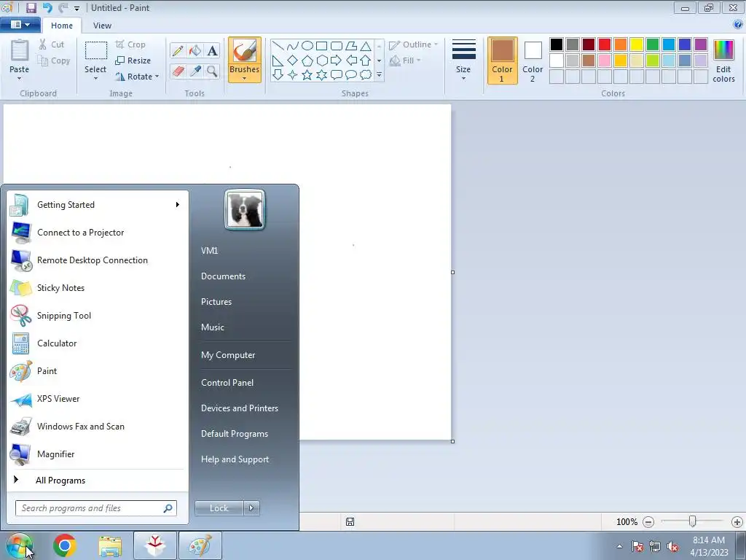Click the Search programs and files box
The width and height of the screenshot is (746, 560).
tap(95, 508)
